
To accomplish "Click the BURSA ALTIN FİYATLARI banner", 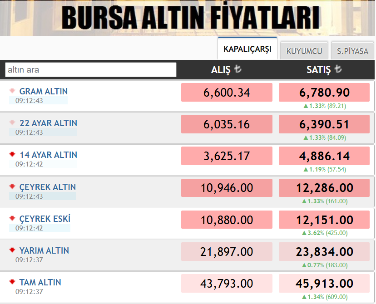I will [x=188, y=17].
